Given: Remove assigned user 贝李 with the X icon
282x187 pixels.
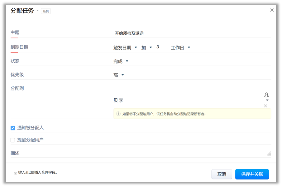Looking at the screenshot, I should pos(265,106).
